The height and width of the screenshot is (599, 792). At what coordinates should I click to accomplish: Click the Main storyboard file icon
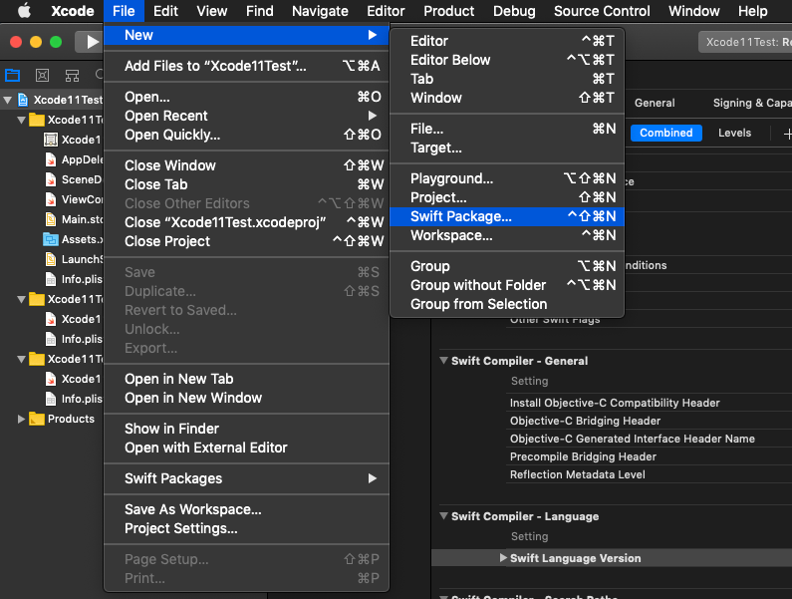click(x=51, y=219)
